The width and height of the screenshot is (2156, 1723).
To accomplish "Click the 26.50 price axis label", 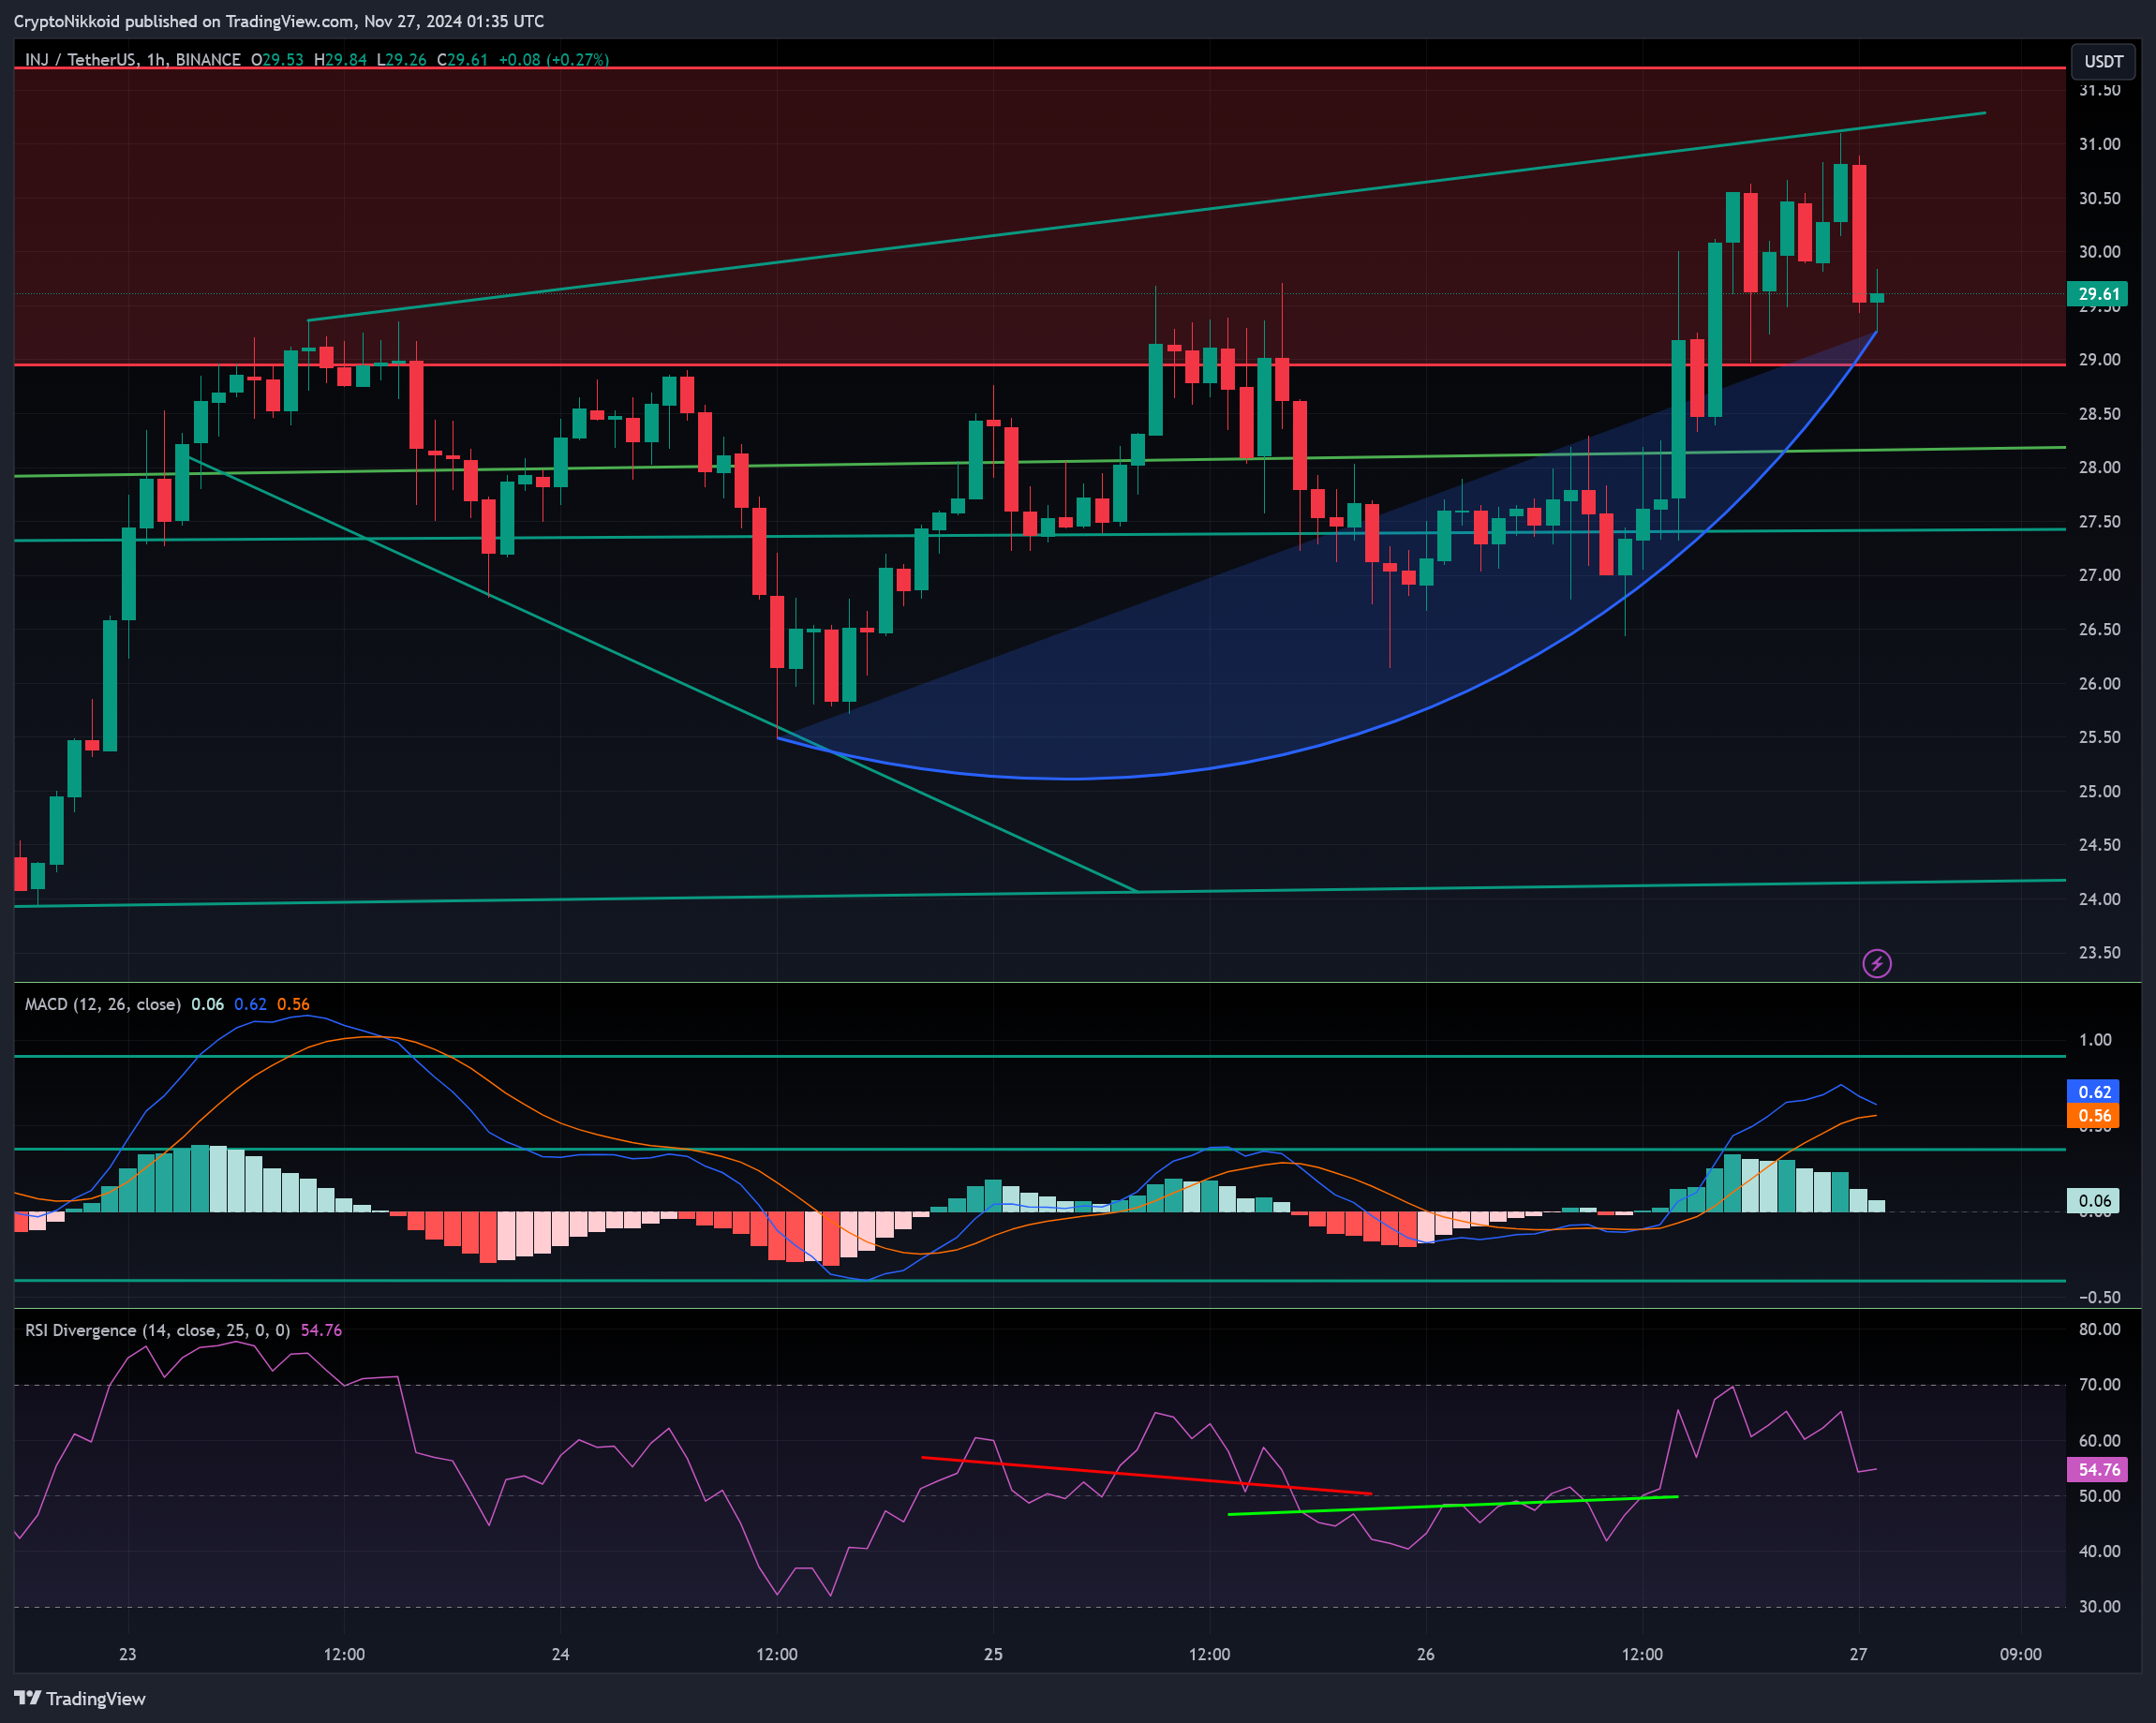I will point(2099,629).
